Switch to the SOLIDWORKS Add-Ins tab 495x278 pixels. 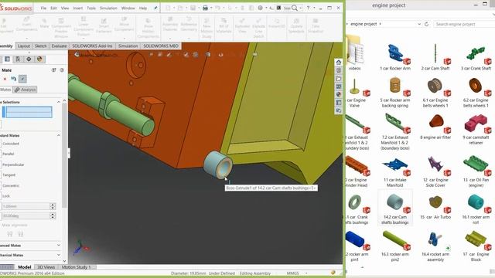[x=92, y=46]
